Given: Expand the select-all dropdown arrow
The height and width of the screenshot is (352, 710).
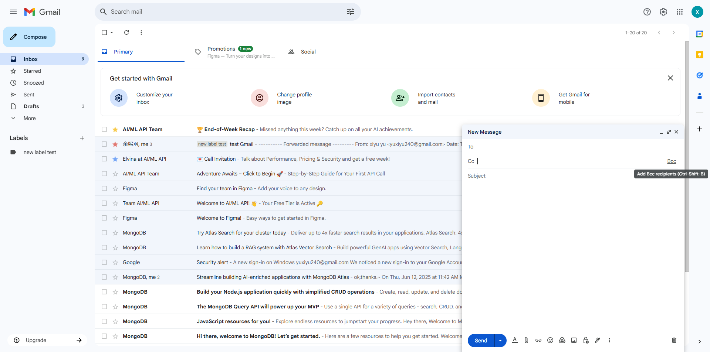Looking at the screenshot, I should coord(112,33).
